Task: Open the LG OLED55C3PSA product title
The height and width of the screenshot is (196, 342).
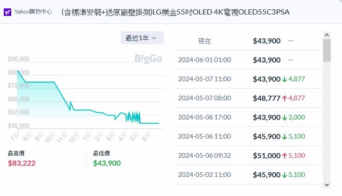Action: click(x=175, y=12)
